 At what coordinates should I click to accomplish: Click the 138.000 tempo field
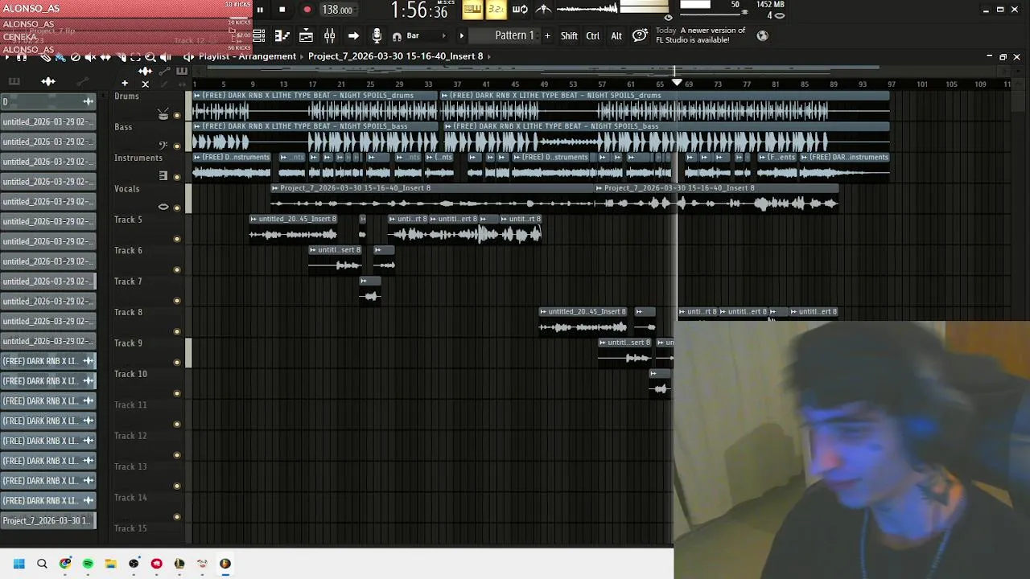pyautogui.click(x=337, y=10)
